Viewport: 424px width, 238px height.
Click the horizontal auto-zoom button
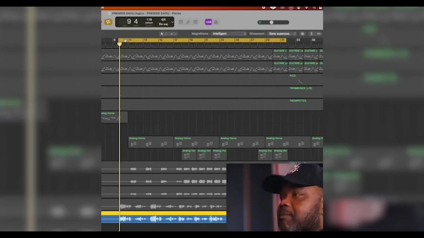[319, 34]
